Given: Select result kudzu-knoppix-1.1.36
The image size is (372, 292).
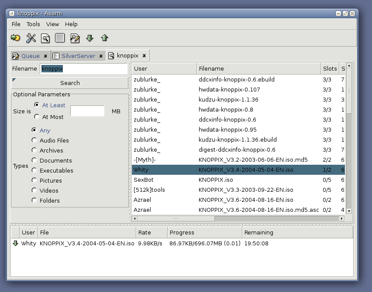Looking at the screenshot, I should click(238, 99).
